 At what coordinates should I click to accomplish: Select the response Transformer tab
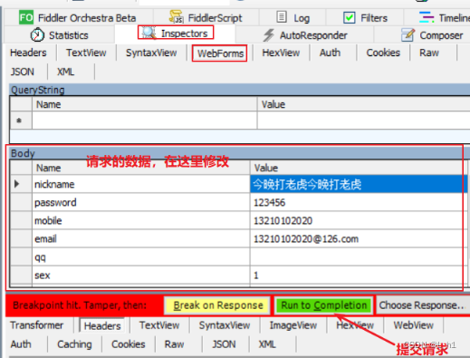click(37, 325)
